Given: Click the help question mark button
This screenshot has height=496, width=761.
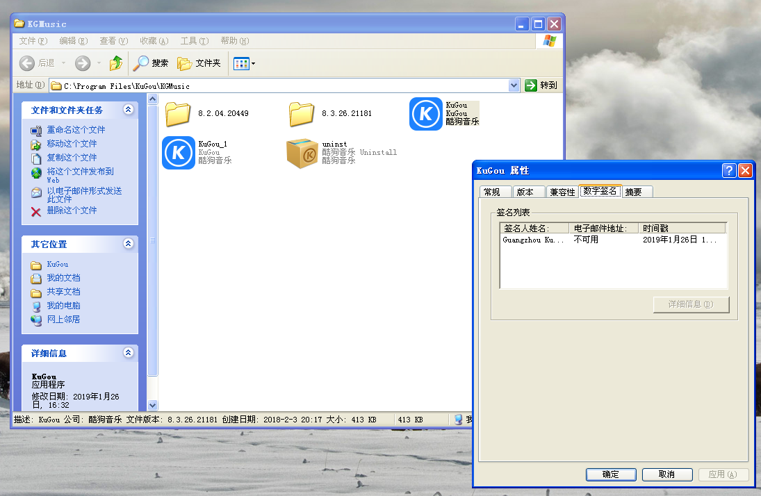Looking at the screenshot, I should tap(729, 170).
